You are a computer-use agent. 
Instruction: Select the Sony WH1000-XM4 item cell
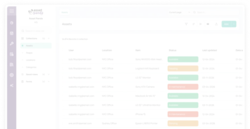pos(149,59)
